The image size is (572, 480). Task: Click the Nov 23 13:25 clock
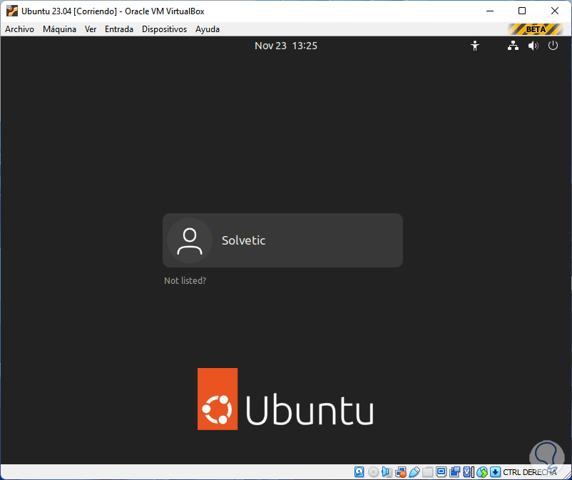[286, 46]
